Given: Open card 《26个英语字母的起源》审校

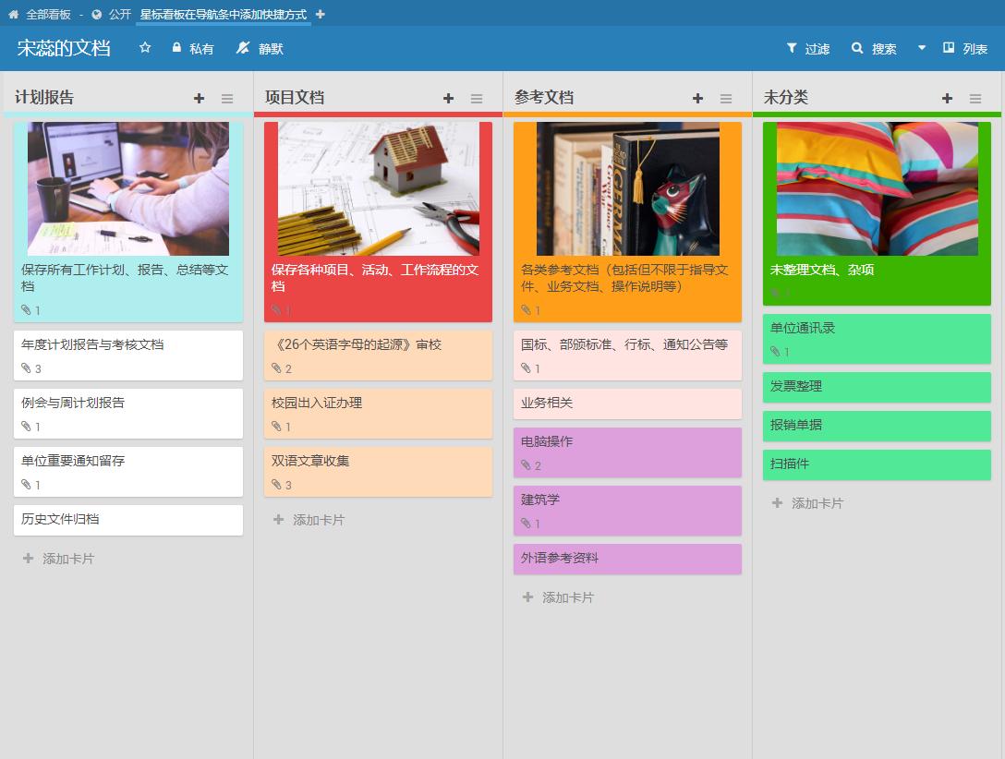Looking at the screenshot, I should pyautogui.click(x=378, y=355).
